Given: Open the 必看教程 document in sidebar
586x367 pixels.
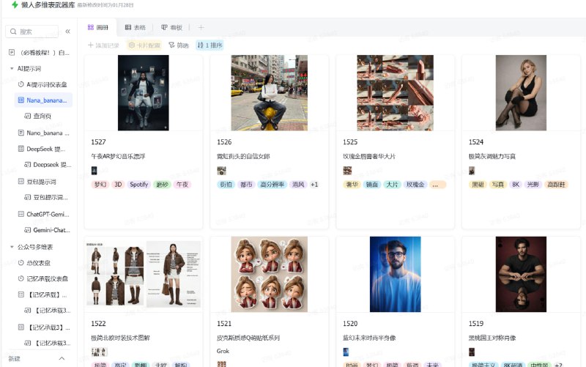Looking at the screenshot, I should pos(40,53).
